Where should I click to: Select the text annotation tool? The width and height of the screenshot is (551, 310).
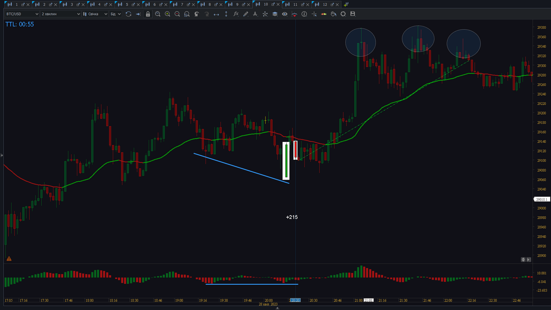(255, 14)
